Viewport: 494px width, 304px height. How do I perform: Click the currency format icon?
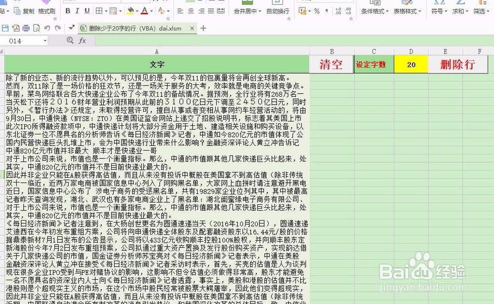(x=302, y=11)
